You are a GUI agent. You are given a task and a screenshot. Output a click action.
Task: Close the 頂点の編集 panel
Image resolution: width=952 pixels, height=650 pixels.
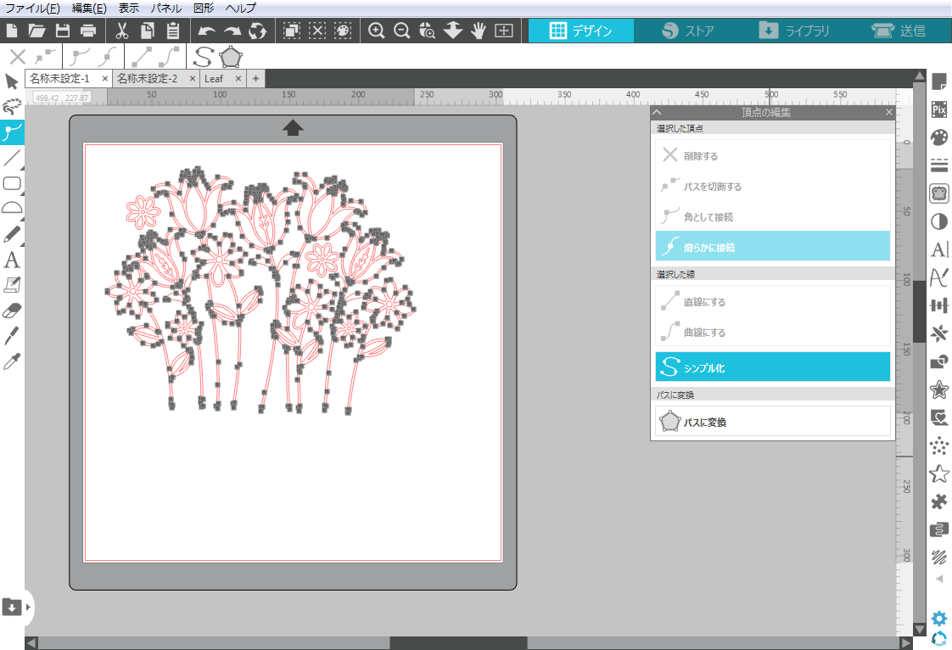coord(889,112)
